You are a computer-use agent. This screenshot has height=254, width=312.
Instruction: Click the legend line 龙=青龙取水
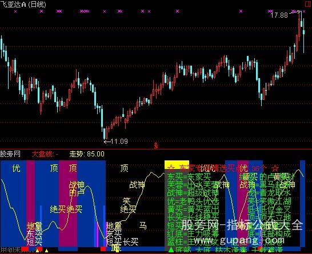[x=269, y=193]
